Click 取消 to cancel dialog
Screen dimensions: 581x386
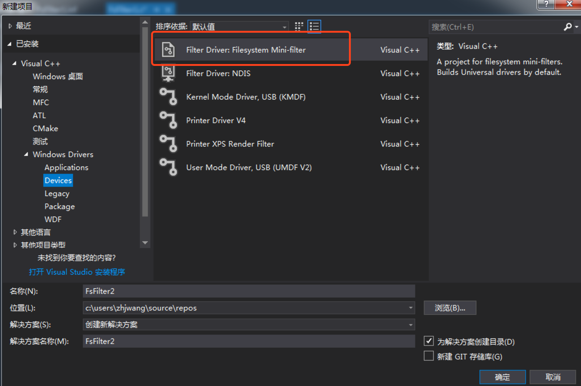pyautogui.click(x=553, y=377)
